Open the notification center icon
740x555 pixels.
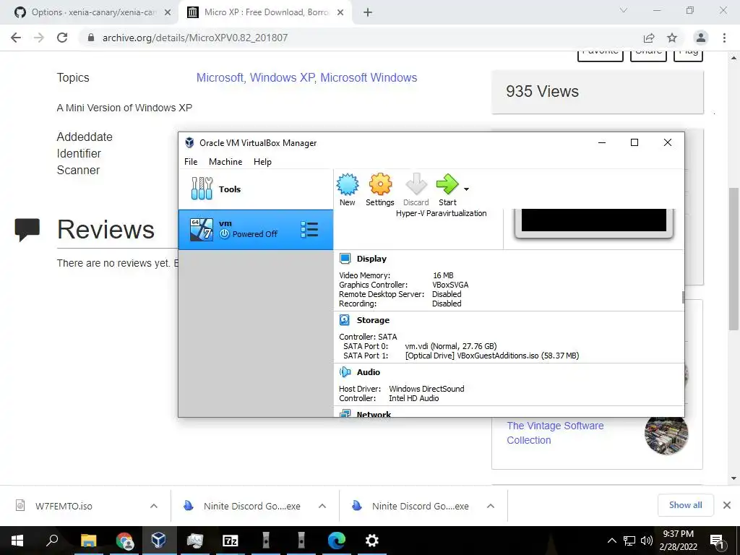point(717,541)
